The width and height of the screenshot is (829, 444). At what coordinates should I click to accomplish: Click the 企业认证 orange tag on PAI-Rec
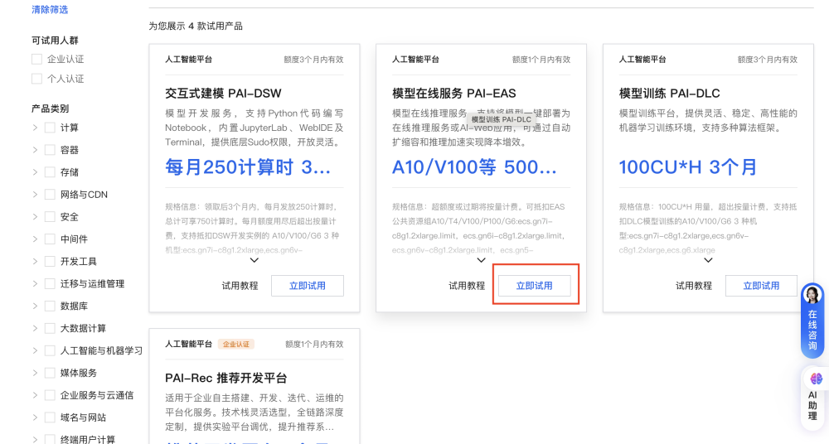(x=235, y=344)
